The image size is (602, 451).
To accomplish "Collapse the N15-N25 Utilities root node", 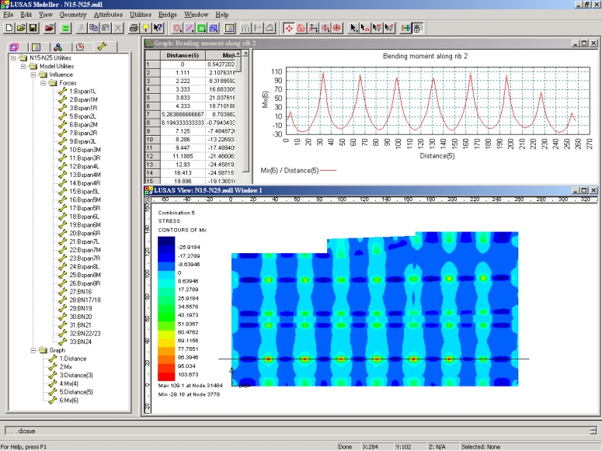I will pyautogui.click(x=13, y=58).
